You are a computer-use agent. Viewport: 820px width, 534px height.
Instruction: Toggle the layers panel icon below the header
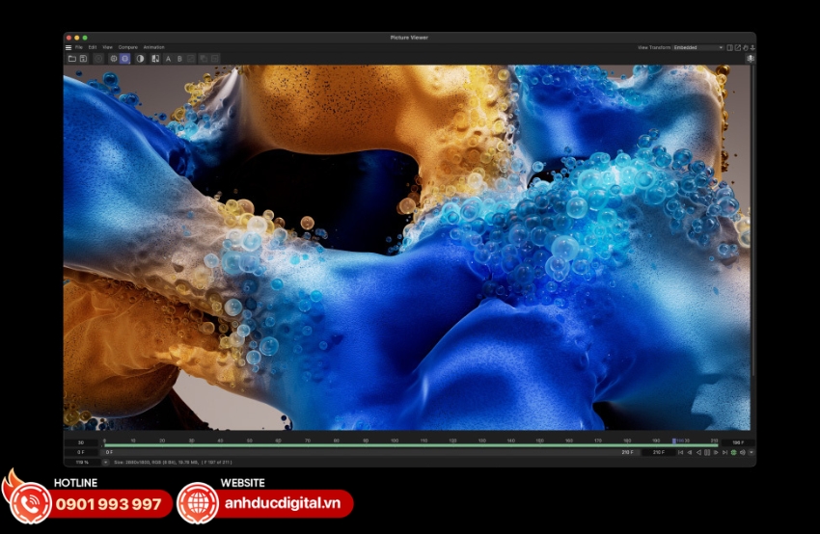tap(751, 59)
